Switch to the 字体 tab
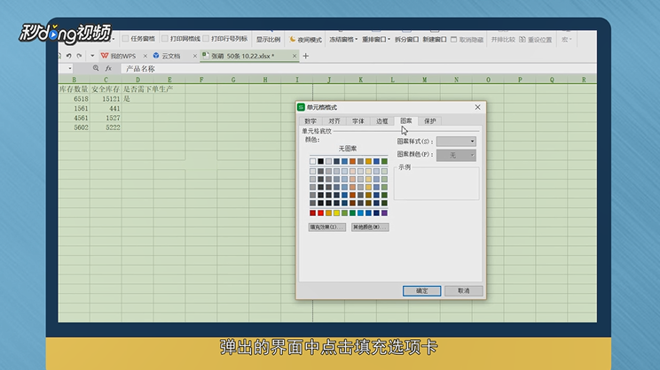Viewport: 660px width, 370px height. coord(358,121)
